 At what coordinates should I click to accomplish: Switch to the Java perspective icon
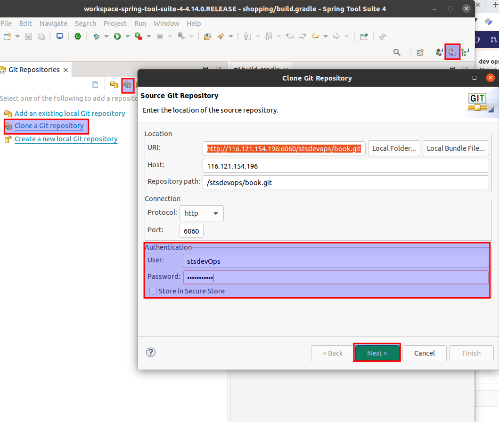pos(439,52)
